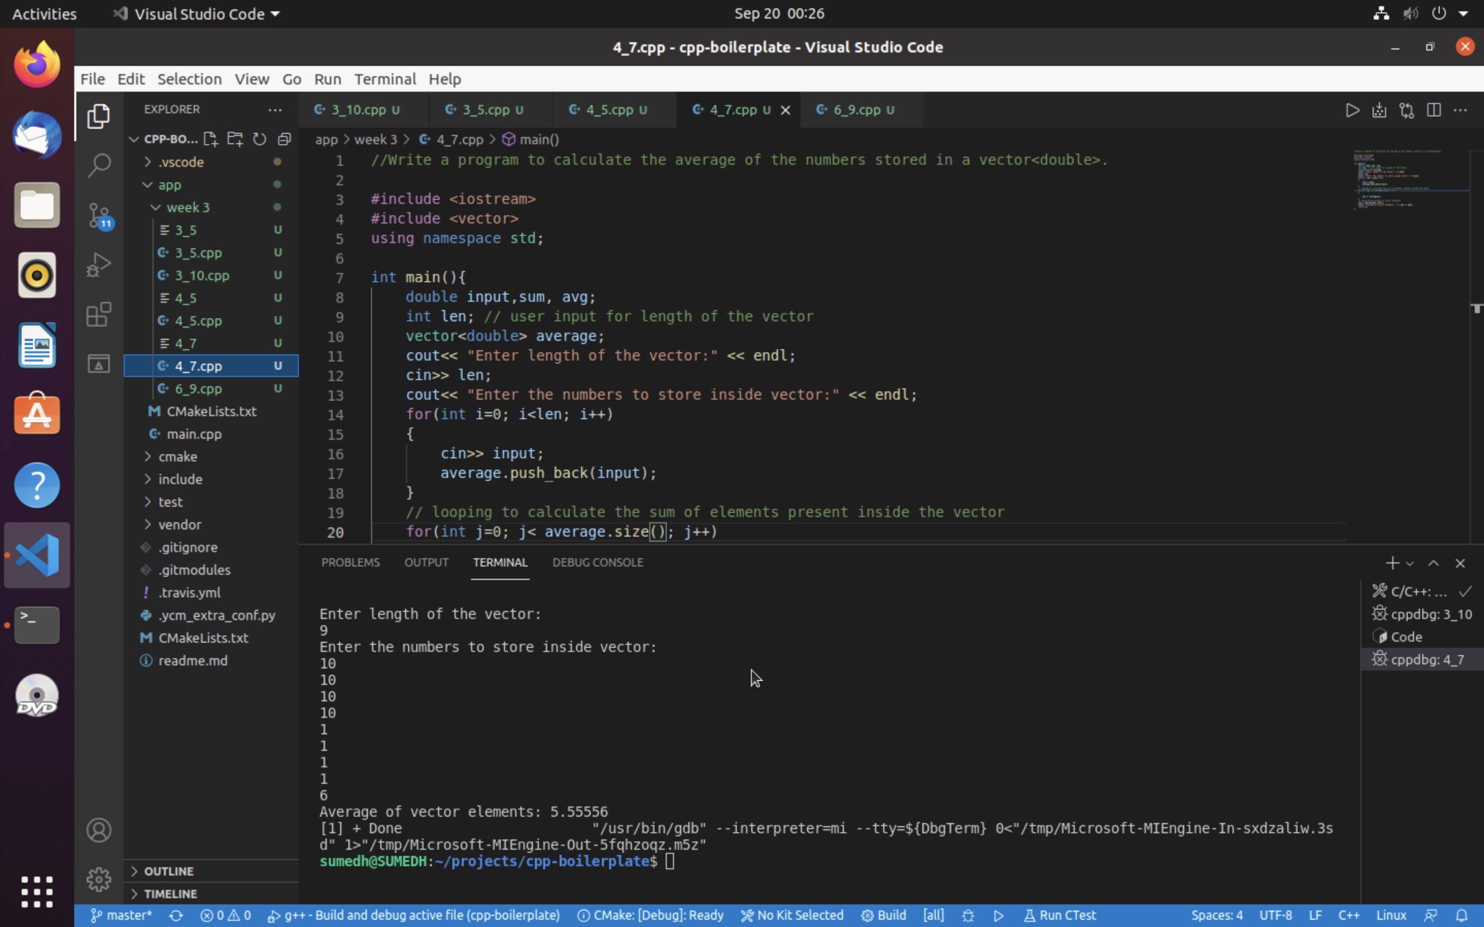Click the sync changes icon in status bar
1484x927 pixels.
(x=176, y=915)
